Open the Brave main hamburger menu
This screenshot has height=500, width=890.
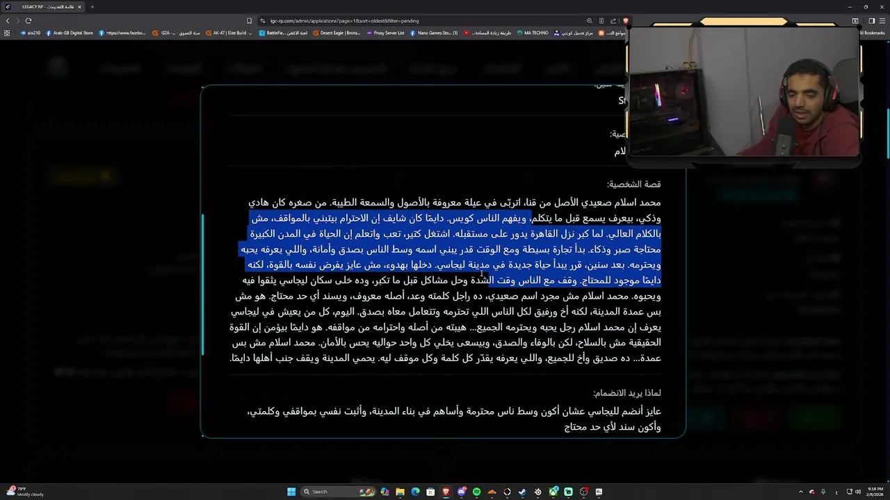click(x=882, y=21)
